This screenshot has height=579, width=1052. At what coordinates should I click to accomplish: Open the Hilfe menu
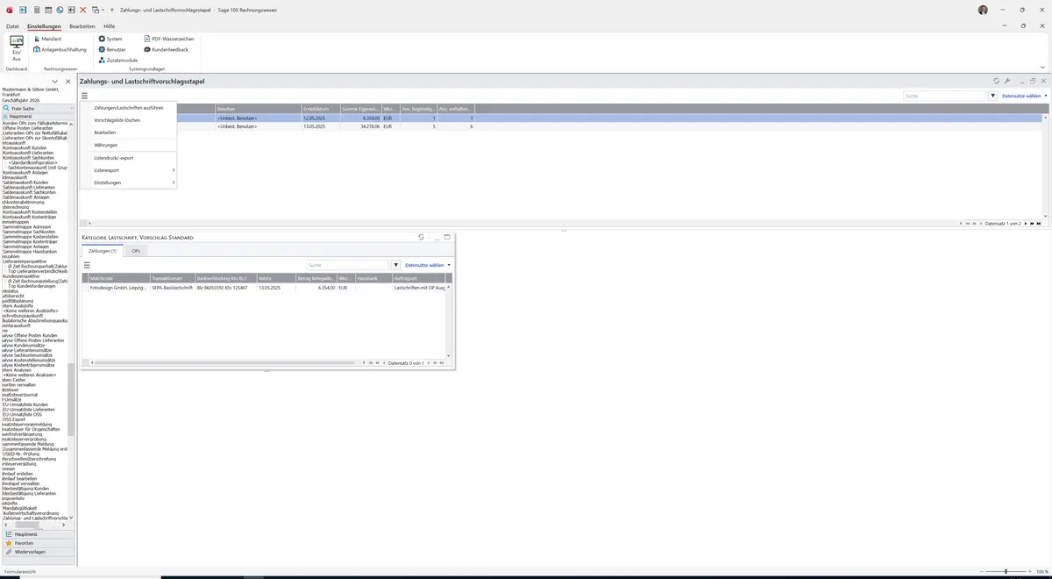[110, 26]
